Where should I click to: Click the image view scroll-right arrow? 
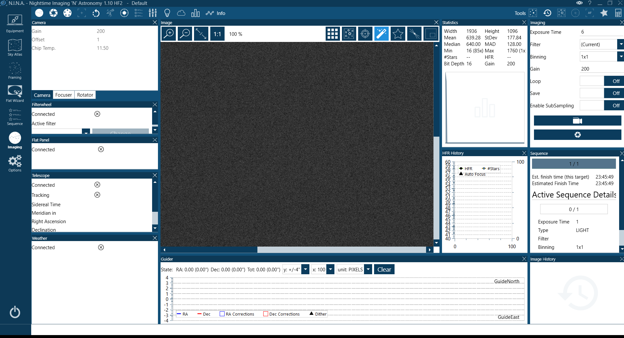click(430, 250)
